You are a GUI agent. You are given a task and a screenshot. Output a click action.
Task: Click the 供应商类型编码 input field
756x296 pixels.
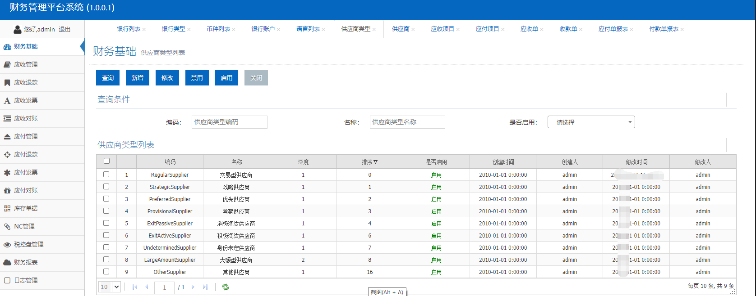pyautogui.click(x=229, y=122)
